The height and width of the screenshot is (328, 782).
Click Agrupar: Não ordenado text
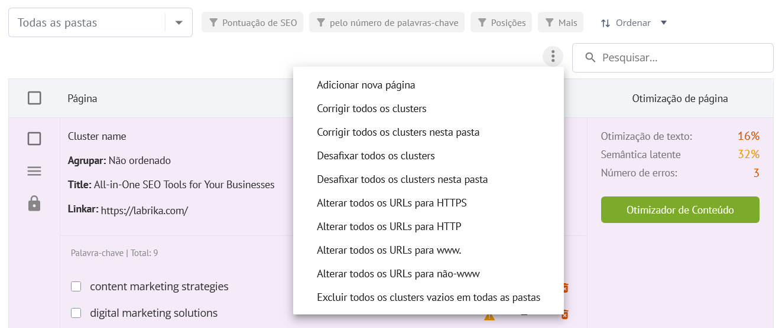[x=119, y=160]
